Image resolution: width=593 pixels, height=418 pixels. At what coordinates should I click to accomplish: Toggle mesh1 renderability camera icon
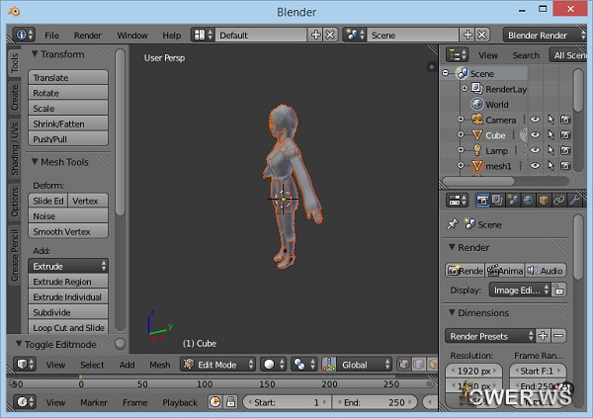pos(564,166)
